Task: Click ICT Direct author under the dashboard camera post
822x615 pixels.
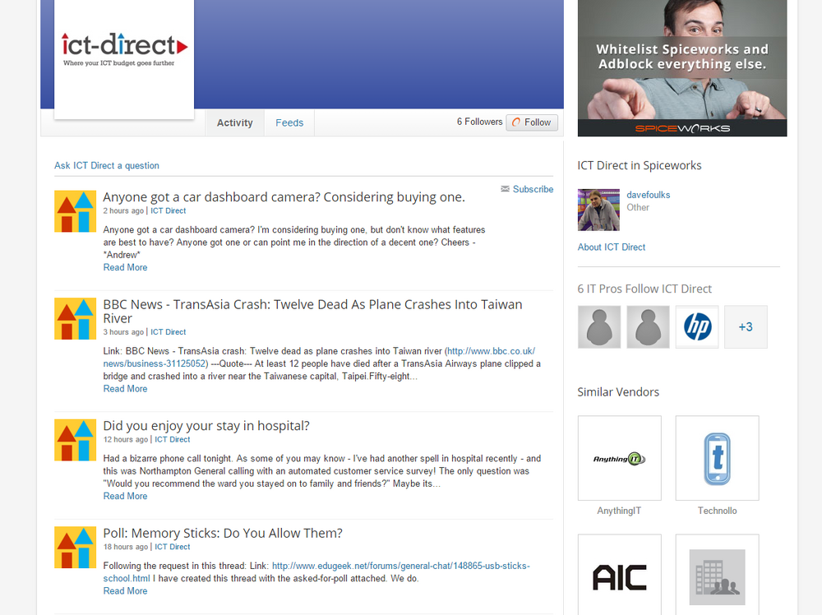Action: pyautogui.click(x=169, y=210)
